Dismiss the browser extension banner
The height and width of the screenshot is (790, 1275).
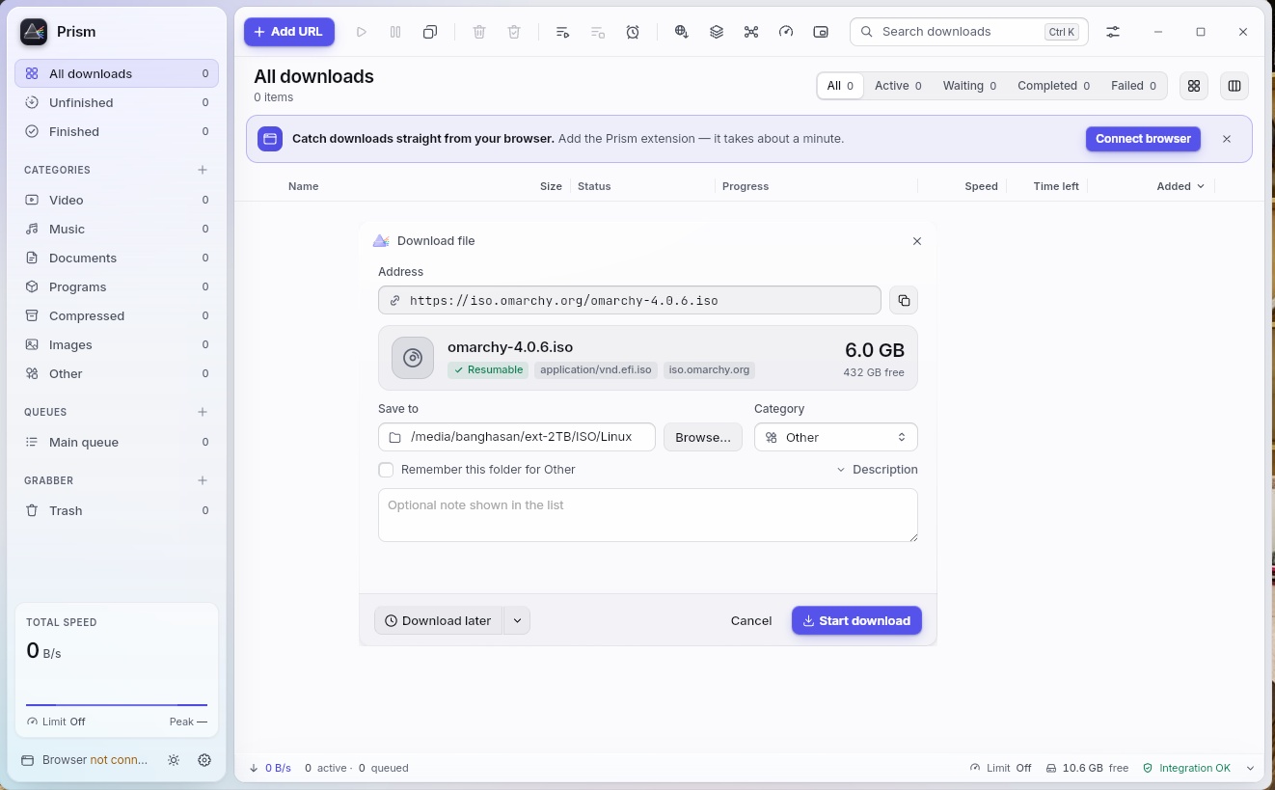click(x=1227, y=139)
